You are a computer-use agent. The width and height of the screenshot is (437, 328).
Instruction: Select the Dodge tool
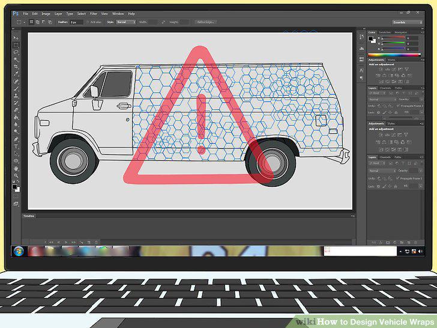click(x=16, y=132)
